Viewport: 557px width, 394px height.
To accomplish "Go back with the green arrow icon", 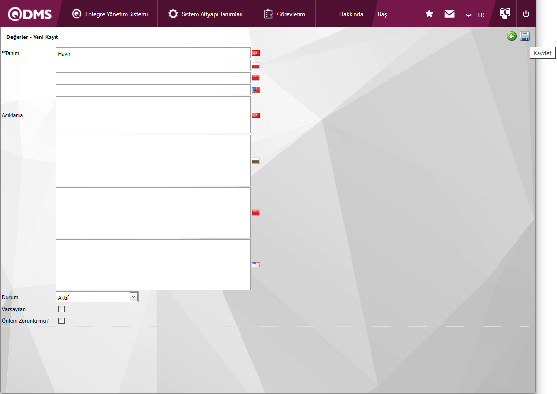I will pyautogui.click(x=512, y=36).
